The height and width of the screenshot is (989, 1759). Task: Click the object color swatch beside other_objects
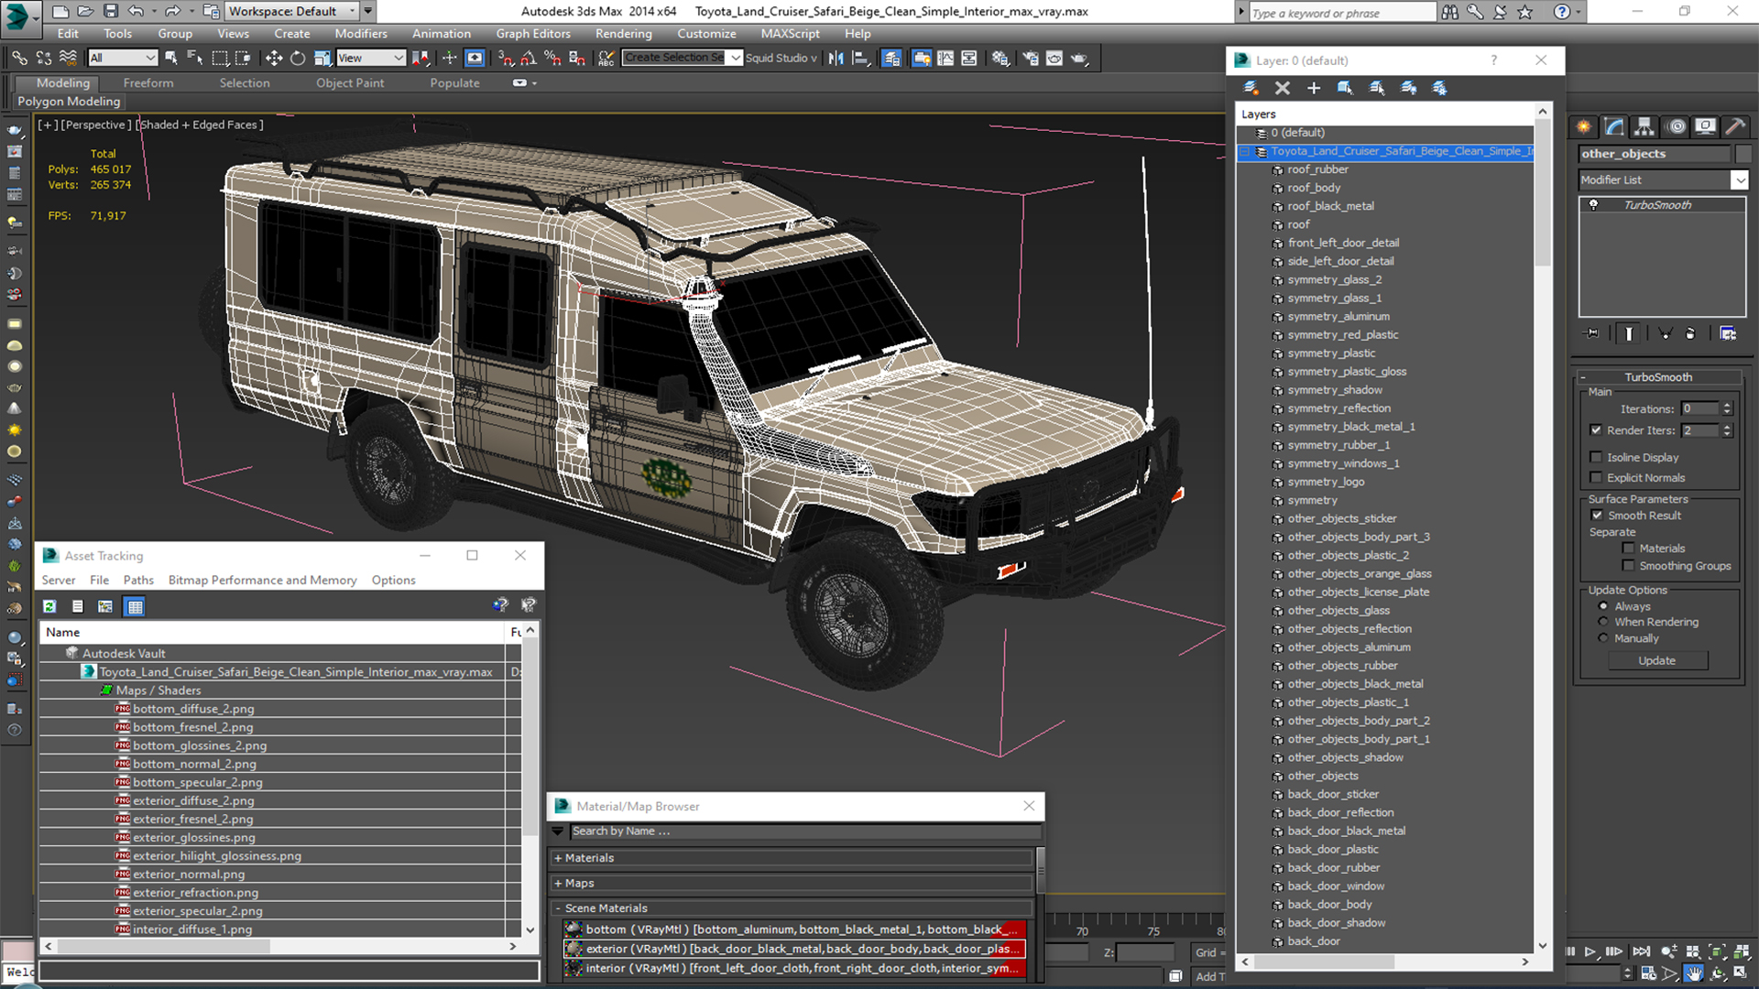coord(1743,154)
